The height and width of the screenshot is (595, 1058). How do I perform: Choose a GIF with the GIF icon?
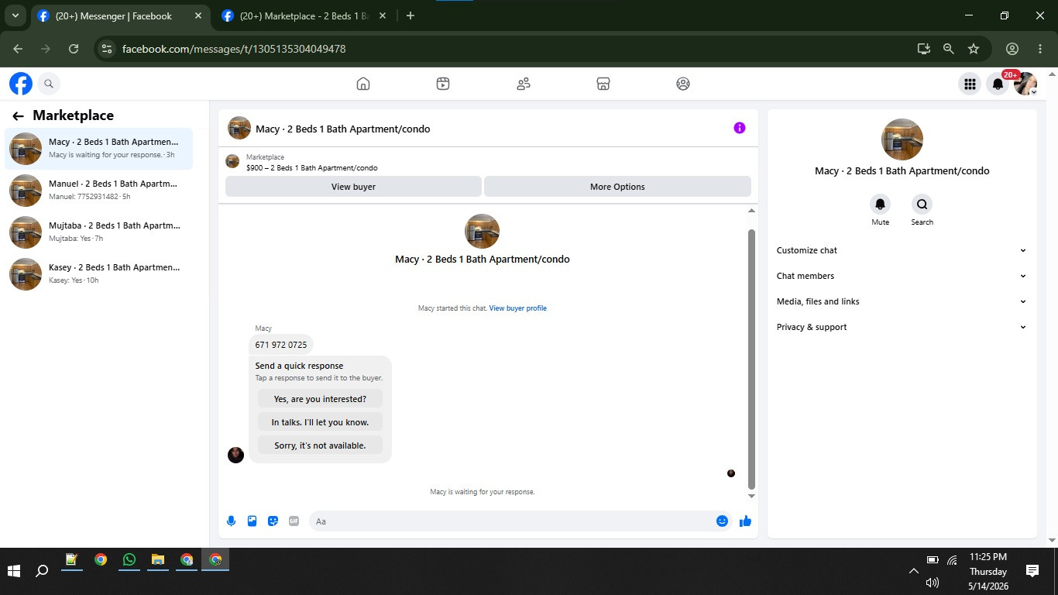294,521
